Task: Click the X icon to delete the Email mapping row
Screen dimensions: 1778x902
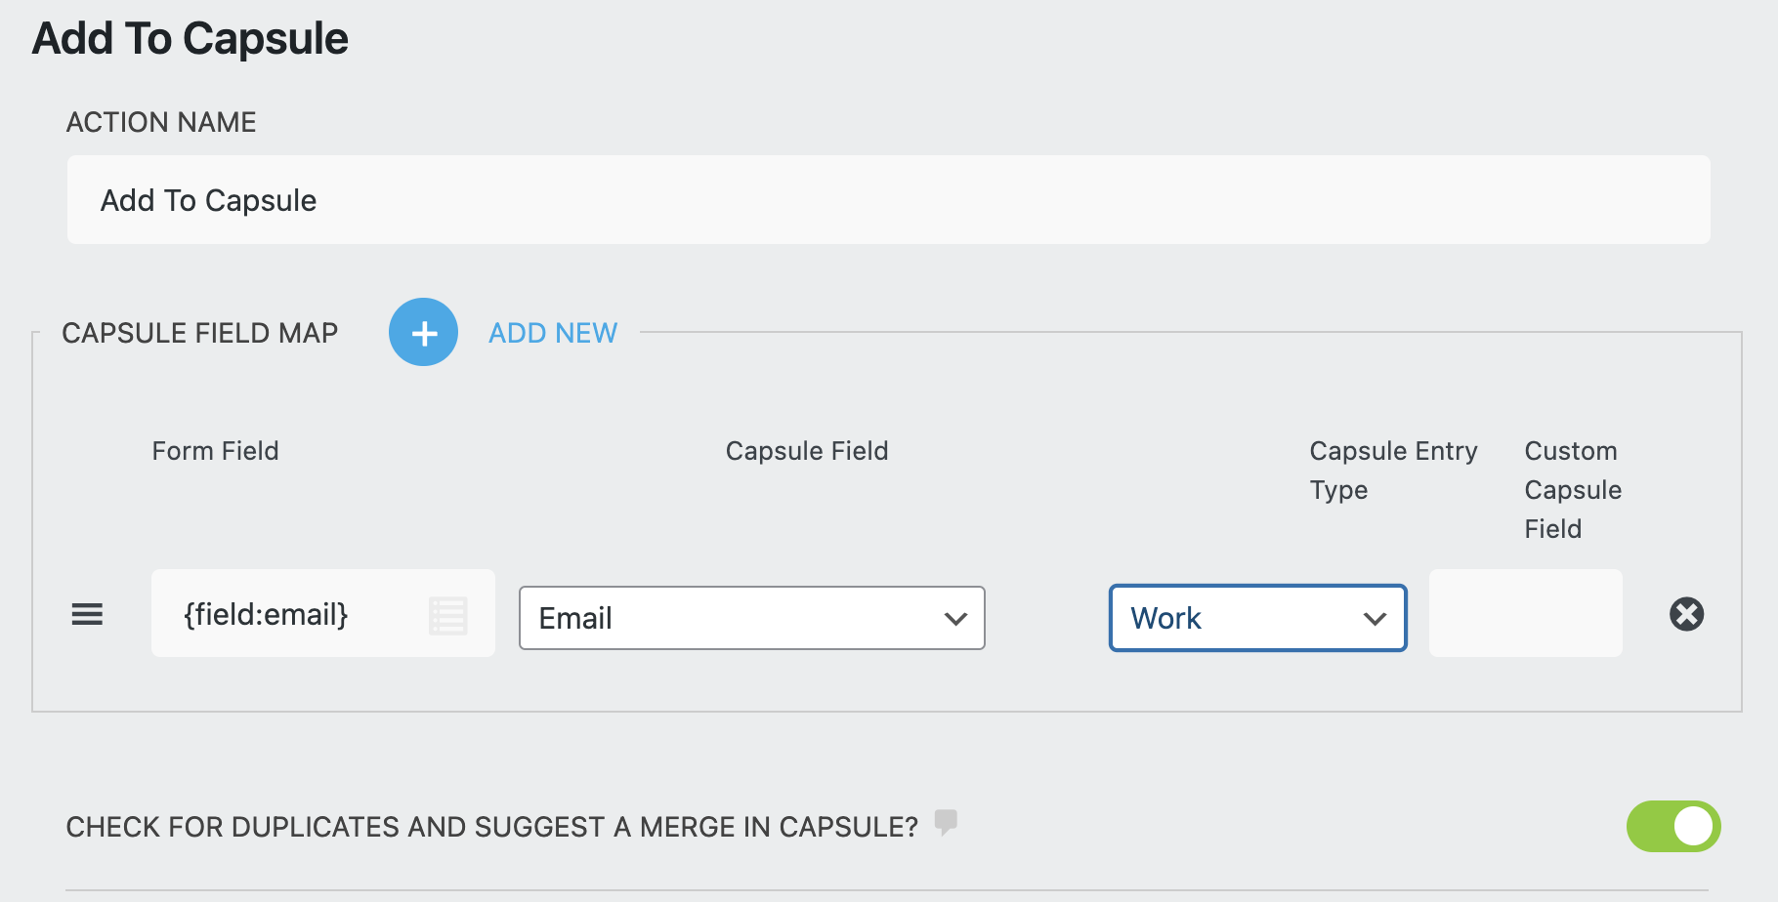Action: tap(1687, 614)
